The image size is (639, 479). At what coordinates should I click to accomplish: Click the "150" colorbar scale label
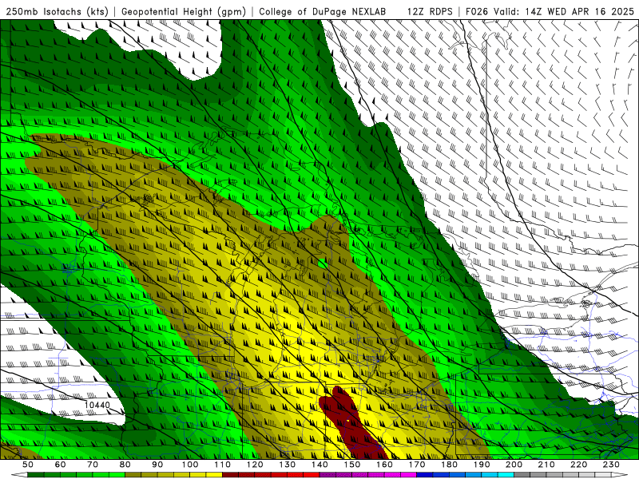(352, 465)
